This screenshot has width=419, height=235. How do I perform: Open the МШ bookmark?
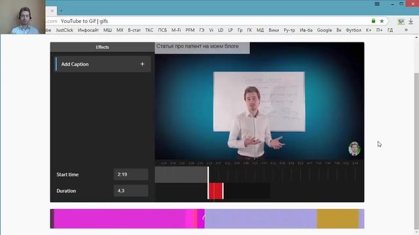coord(107,30)
